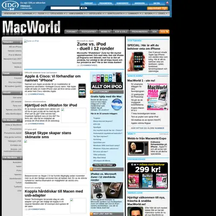The height and width of the screenshot is (216, 216).
Task: Open the Prenumerera tab under MacWorld logo
Action: pyautogui.click(x=139, y=31)
